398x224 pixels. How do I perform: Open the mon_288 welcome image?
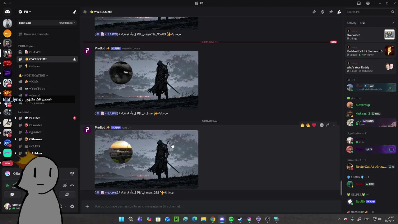pos(146,159)
